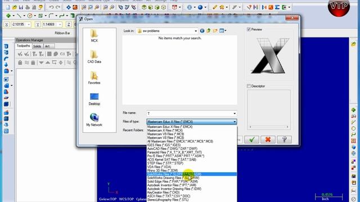Open the View Menu icon in Open dialog
360x202 pixels.
pyautogui.click(x=223, y=31)
